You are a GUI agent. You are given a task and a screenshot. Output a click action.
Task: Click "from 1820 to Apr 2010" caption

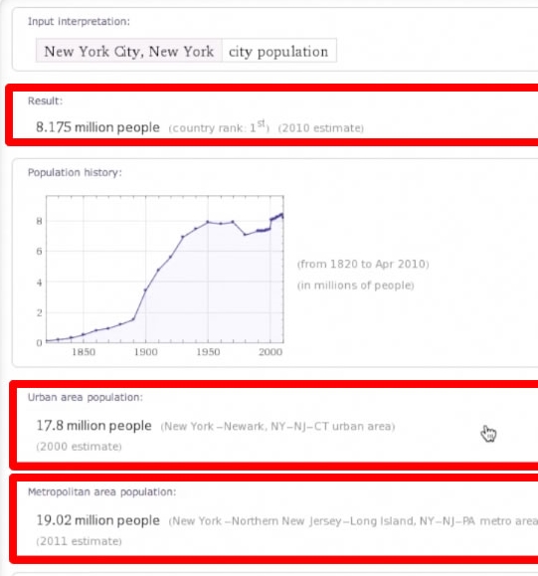tap(363, 264)
